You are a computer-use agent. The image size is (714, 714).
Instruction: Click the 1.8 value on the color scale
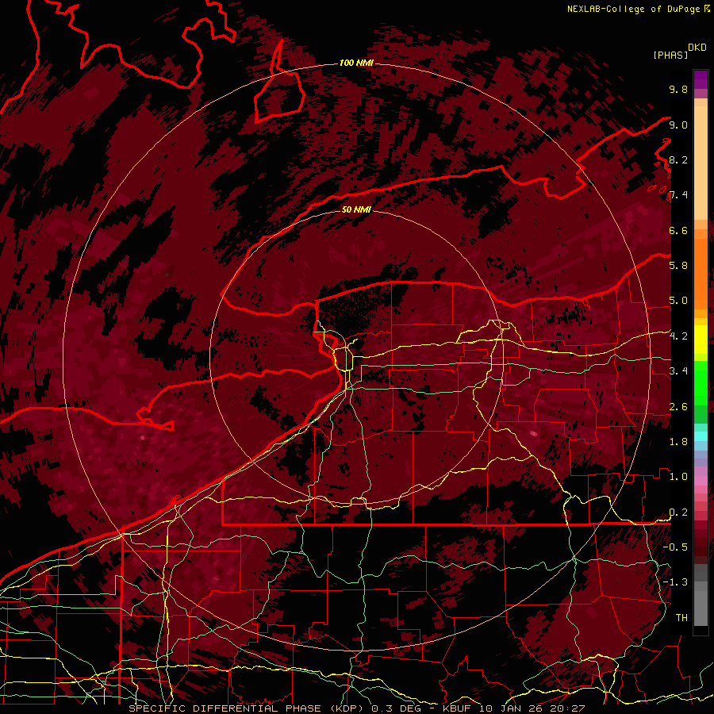tap(678, 442)
